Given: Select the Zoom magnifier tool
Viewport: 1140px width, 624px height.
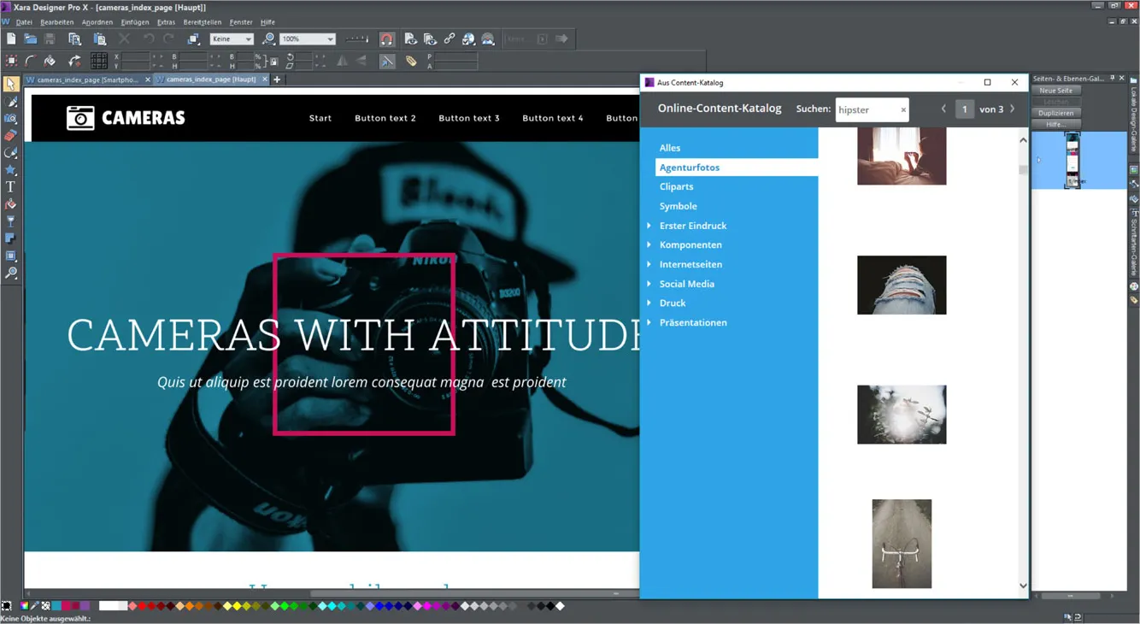Looking at the screenshot, I should (11, 273).
